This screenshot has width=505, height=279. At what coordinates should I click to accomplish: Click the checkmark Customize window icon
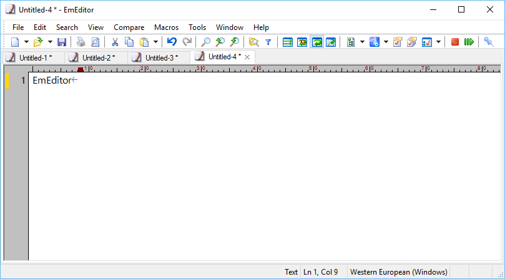[x=427, y=42]
